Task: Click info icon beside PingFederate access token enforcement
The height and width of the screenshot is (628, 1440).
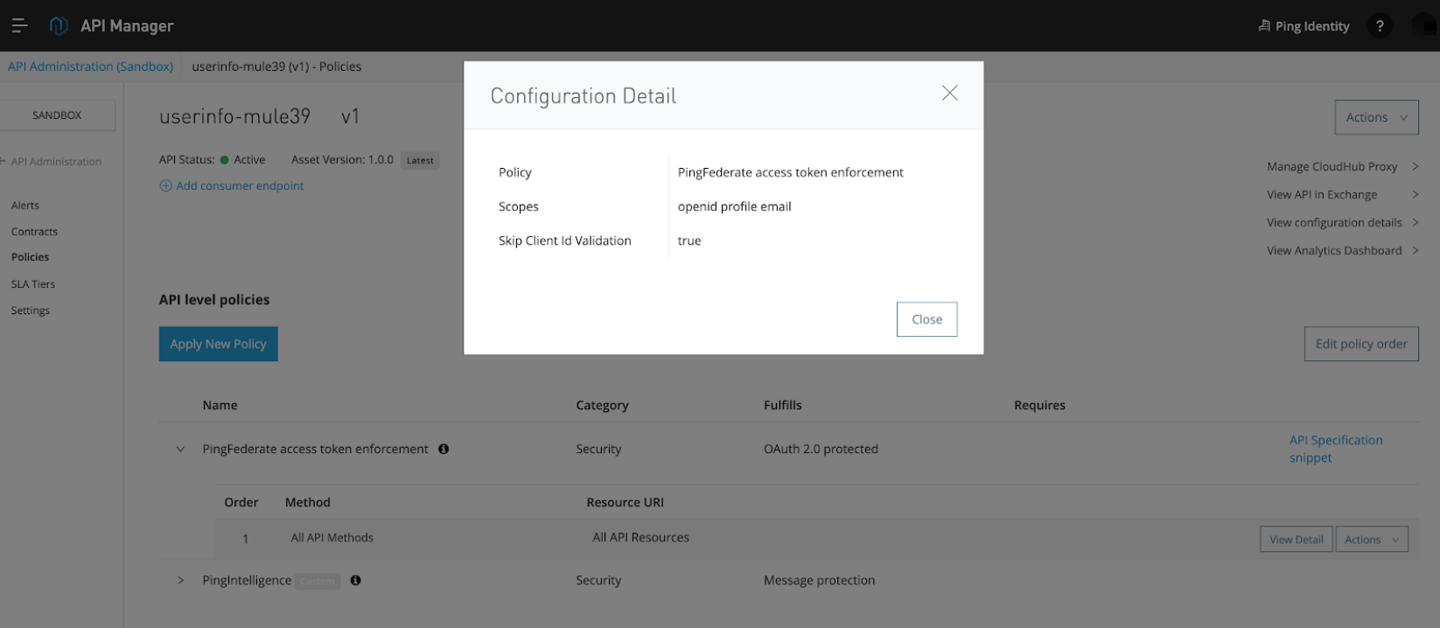Action: 444,449
